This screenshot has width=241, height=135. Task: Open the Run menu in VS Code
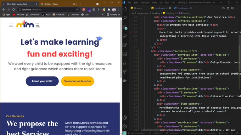point(167,2)
